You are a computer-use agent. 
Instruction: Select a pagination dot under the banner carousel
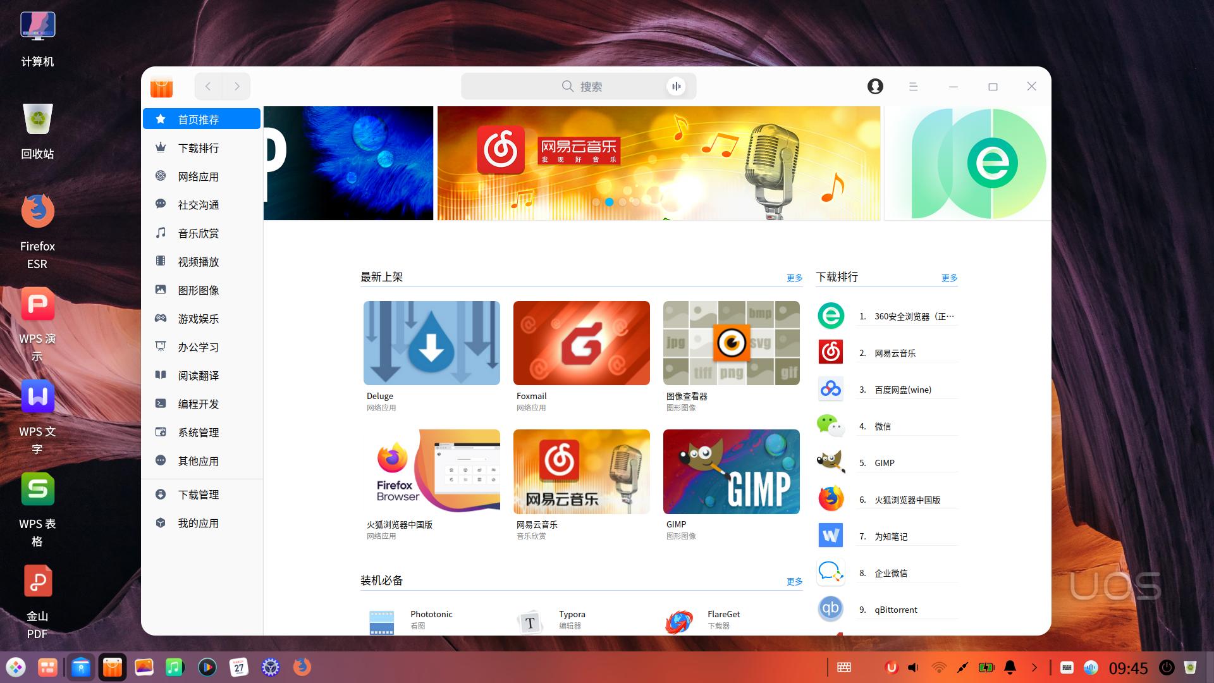tap(609, 202)
